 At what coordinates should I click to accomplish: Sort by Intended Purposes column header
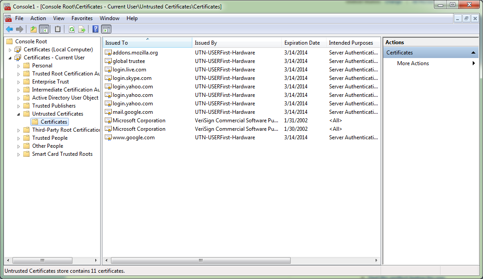(x=353, y=43)
